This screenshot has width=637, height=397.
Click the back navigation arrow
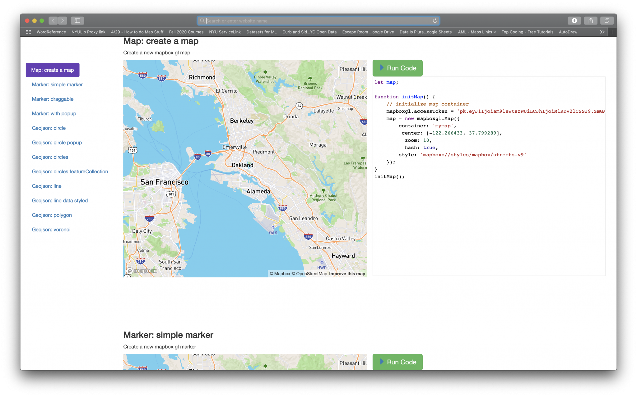(x=53, y=21)
